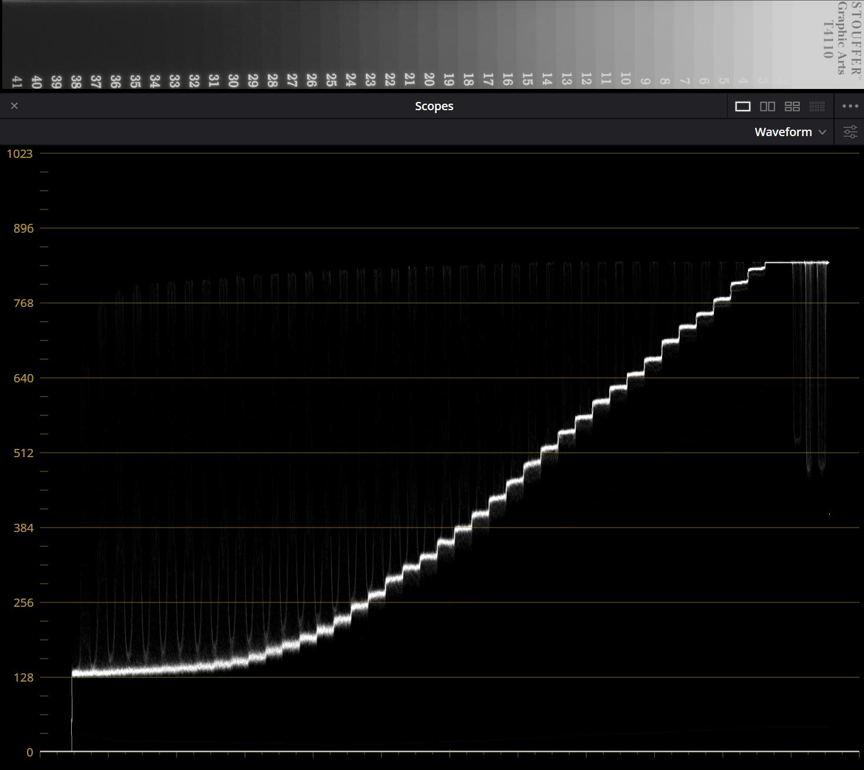864x770 pixels.
Task: Switch to eight-scope grid layout
Action: click(817, 106)
